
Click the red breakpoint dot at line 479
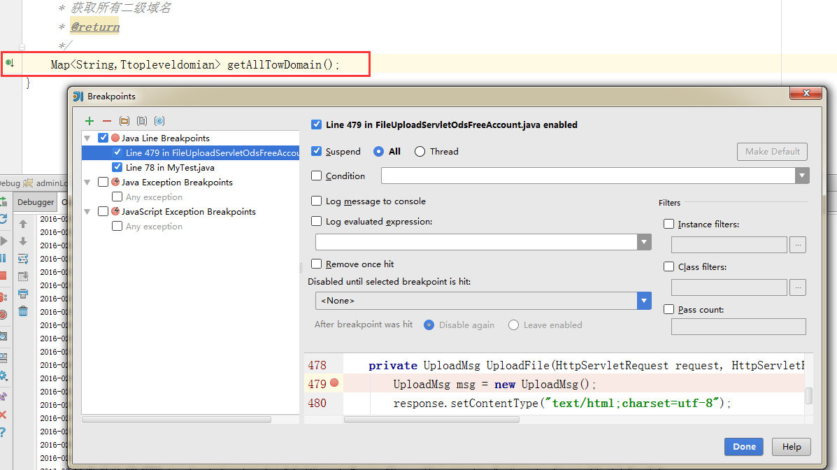pyautogui.click(x=334, y=383)
